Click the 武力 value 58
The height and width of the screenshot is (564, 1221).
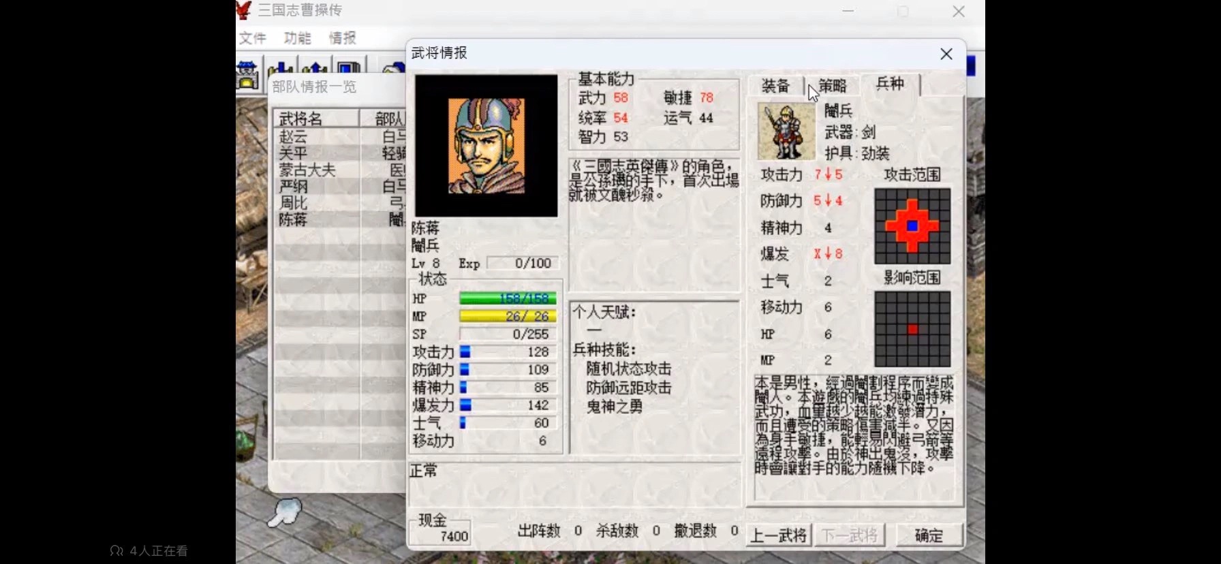click(x=621, y=98)
